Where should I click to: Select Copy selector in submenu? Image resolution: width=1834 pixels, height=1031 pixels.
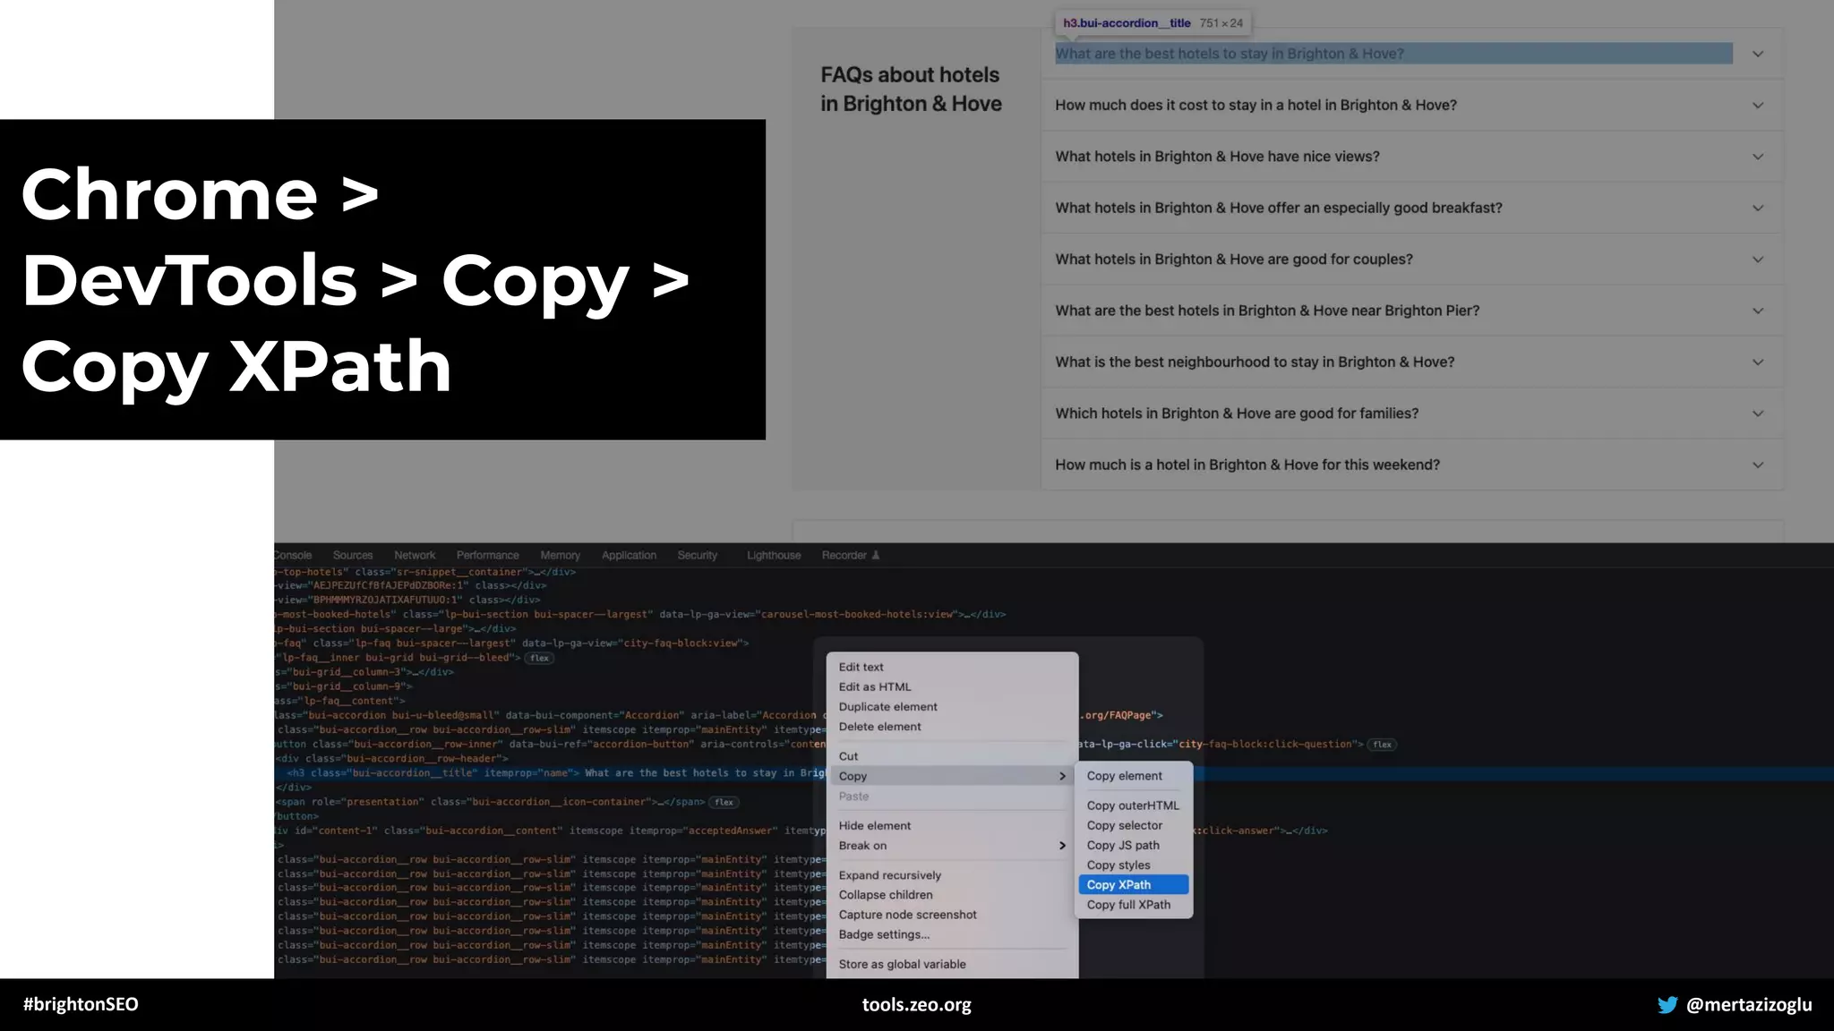coord(1134,825)
